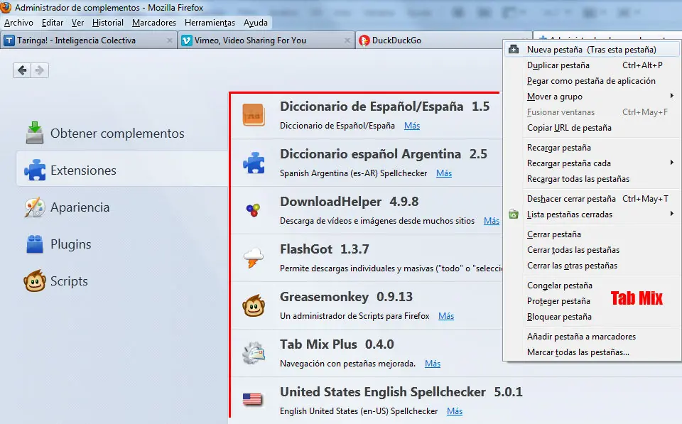Choose Pegar como pestaña de aplicación
682x424 pixels.
coord(592,81)
